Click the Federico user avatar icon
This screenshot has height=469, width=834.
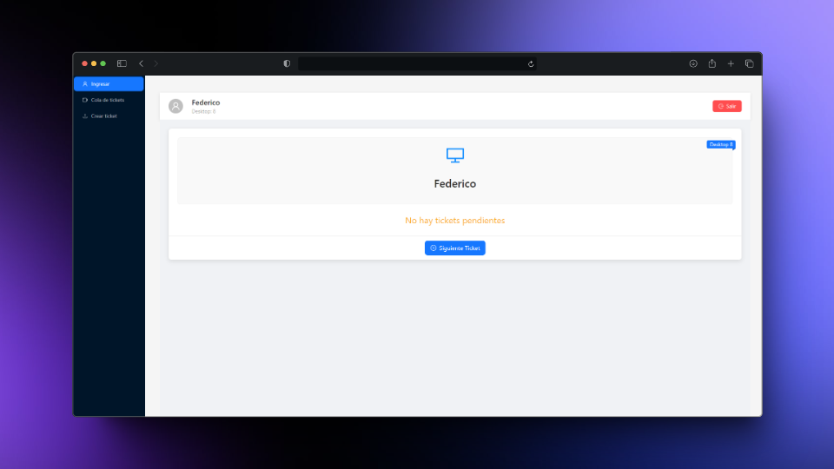[175, 106]
